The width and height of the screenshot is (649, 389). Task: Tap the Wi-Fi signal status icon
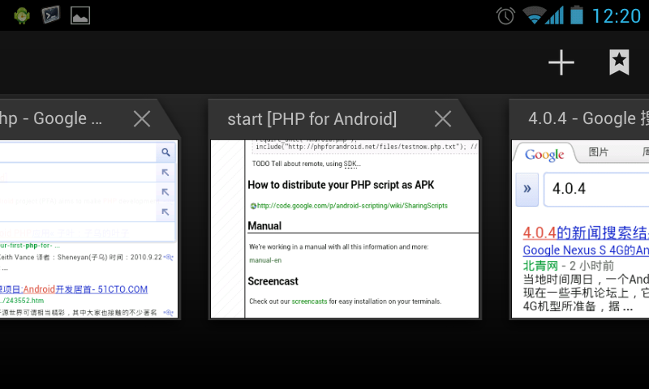click(533, 15)
